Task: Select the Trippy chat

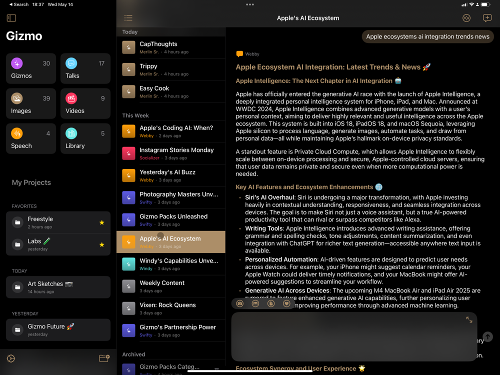Action: tap(171, 69)
